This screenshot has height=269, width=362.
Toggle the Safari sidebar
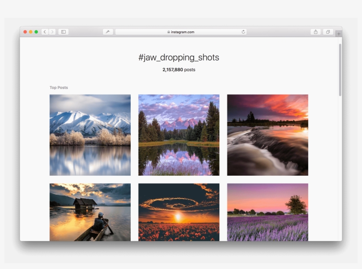pyautogui.click(x=64, y=32)
